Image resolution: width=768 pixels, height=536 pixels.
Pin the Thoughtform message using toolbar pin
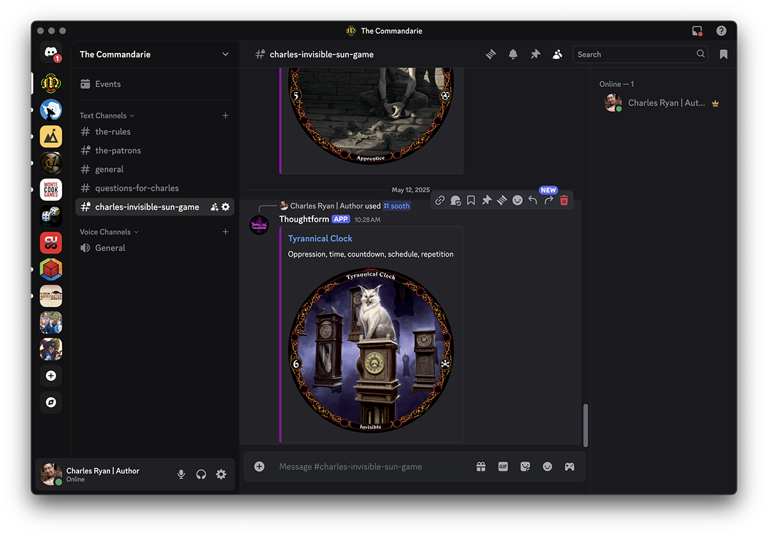pyautogui.click(x=486, y=200)
